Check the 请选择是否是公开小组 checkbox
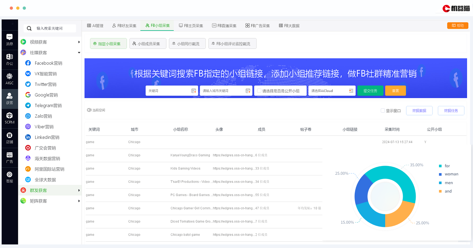Viewport: 473px width, 248px height. (x=259, y=91)
